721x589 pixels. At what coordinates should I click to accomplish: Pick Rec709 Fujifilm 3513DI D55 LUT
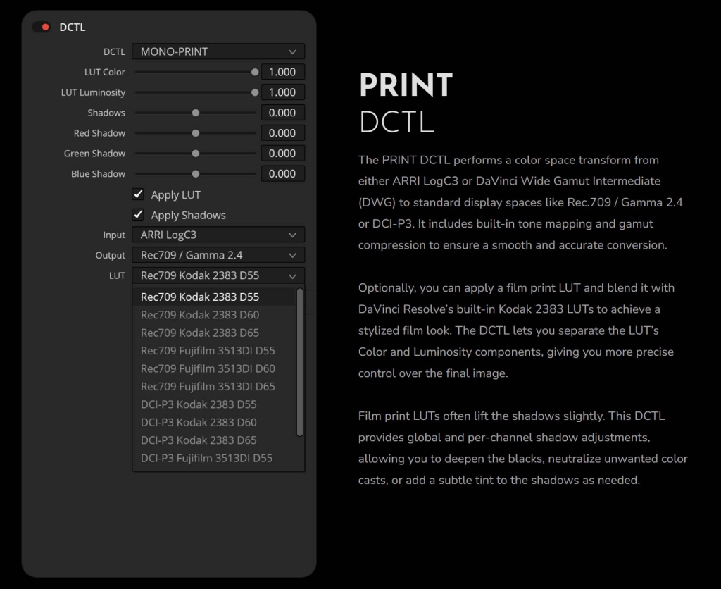tap(208, 351)
